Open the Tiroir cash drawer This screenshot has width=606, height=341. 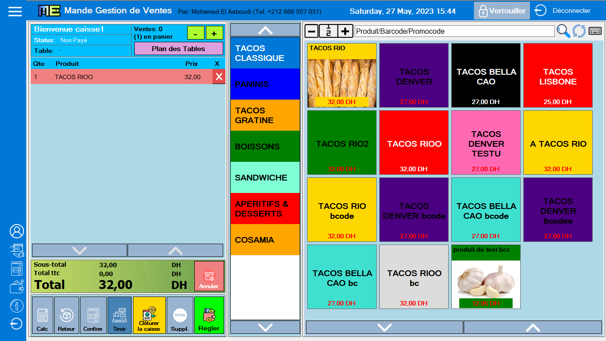[x=120, y=315]
